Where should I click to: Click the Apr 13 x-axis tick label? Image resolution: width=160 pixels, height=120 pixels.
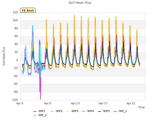pyautogui.click(x=75, y=103)
